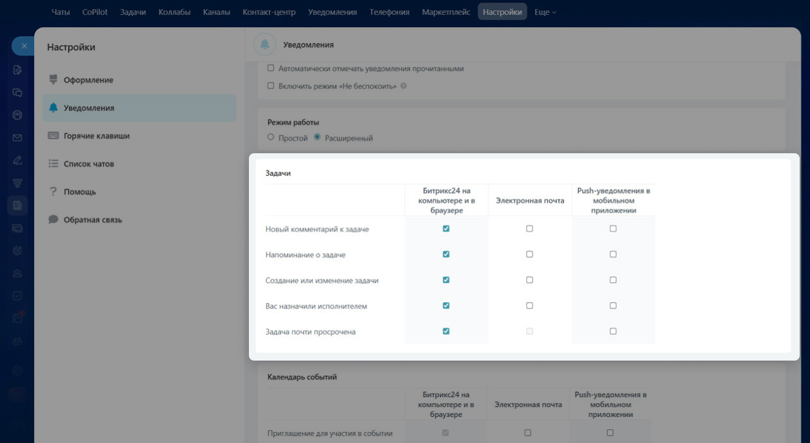Click the speech bubble Обратная связь icon
This screenshot has height=443, width=810.
point(54,220)
